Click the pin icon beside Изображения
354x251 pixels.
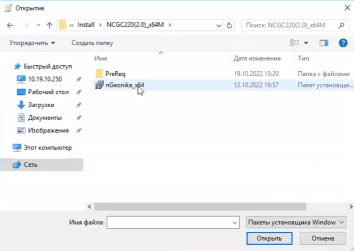click(79, 130)
